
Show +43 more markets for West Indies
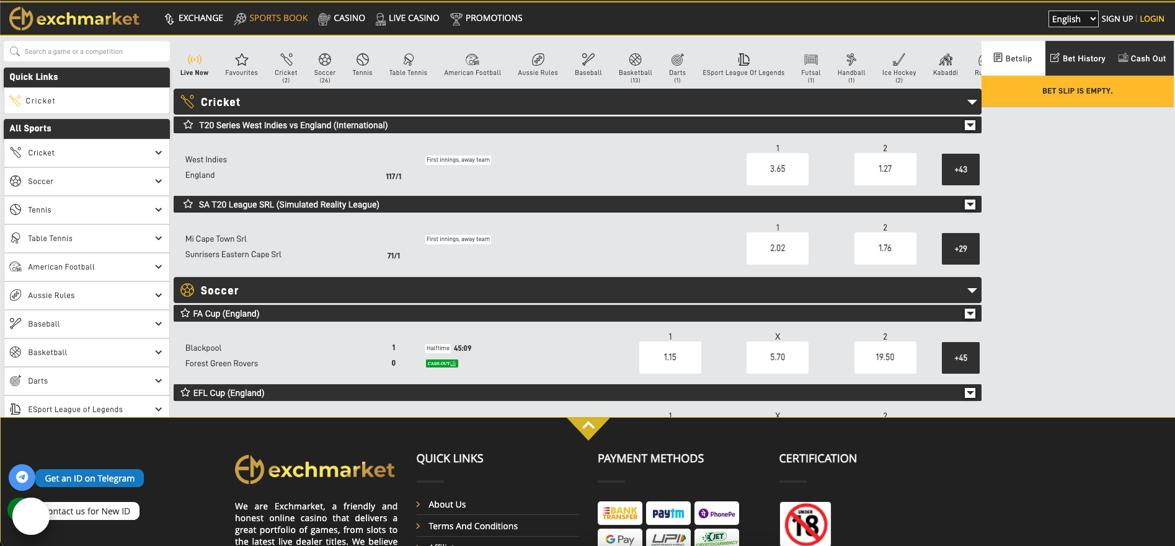(960, 170)
